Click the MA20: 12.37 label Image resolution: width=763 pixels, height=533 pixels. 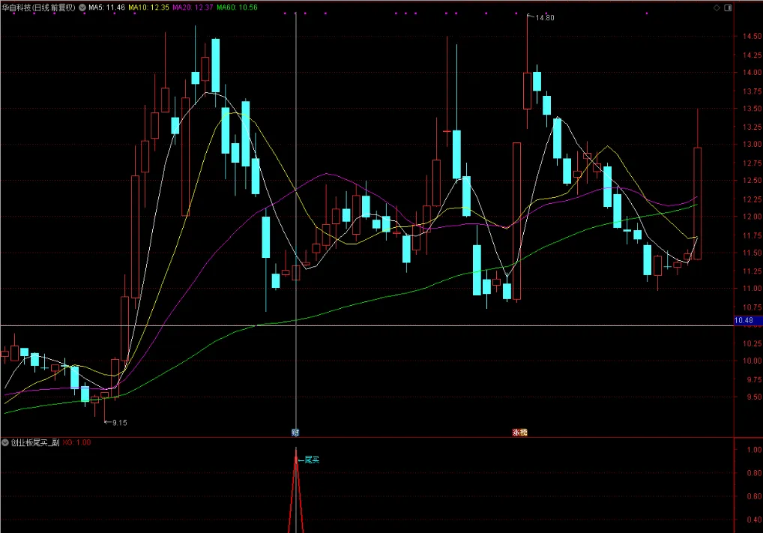pyautogui.click(x=193, y=7)
